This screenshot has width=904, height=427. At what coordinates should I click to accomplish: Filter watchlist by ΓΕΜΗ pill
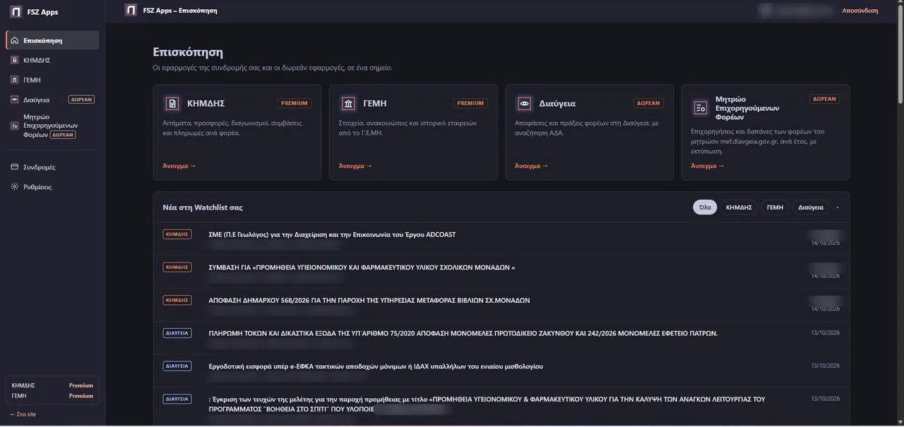[x=775, y=207]
